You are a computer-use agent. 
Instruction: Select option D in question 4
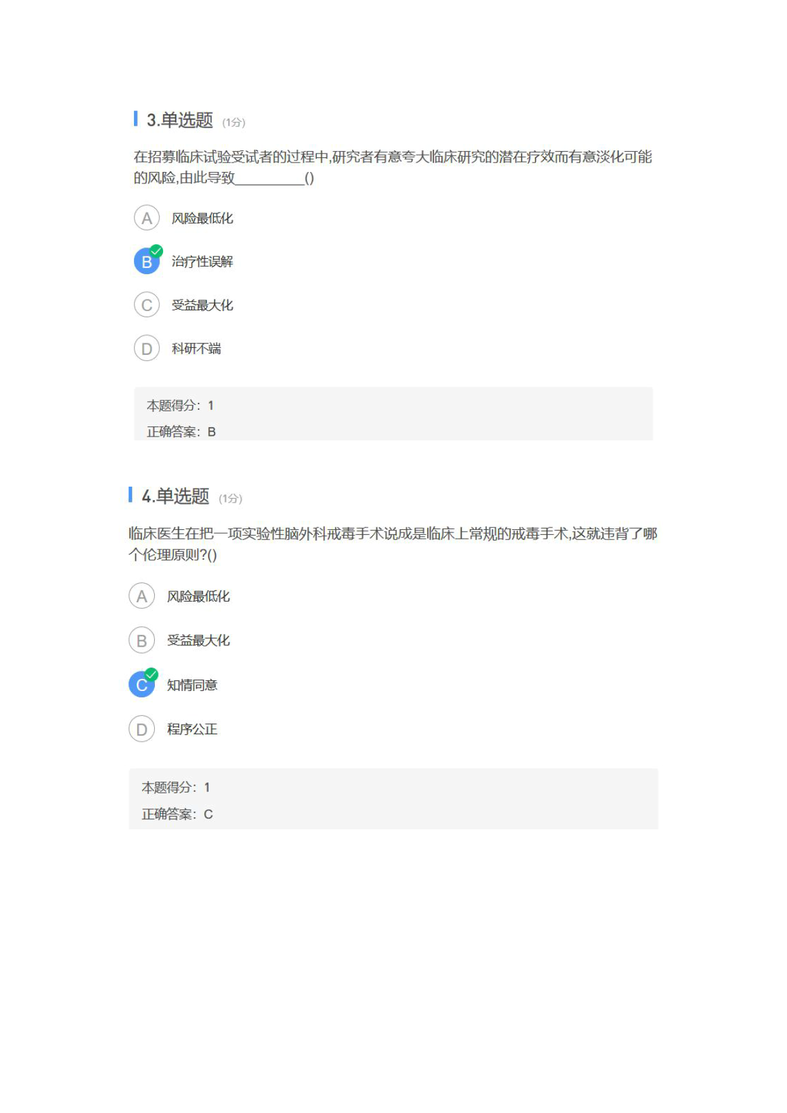click(142, 730)
